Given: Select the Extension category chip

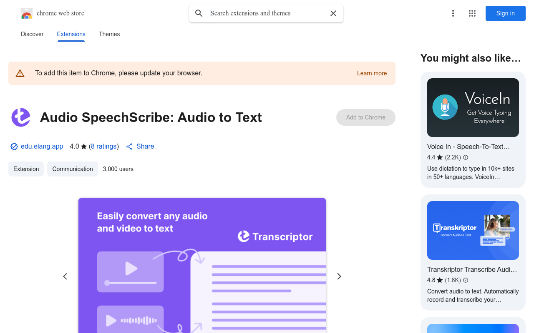Looking at the screenshot, I should (26, 169).
